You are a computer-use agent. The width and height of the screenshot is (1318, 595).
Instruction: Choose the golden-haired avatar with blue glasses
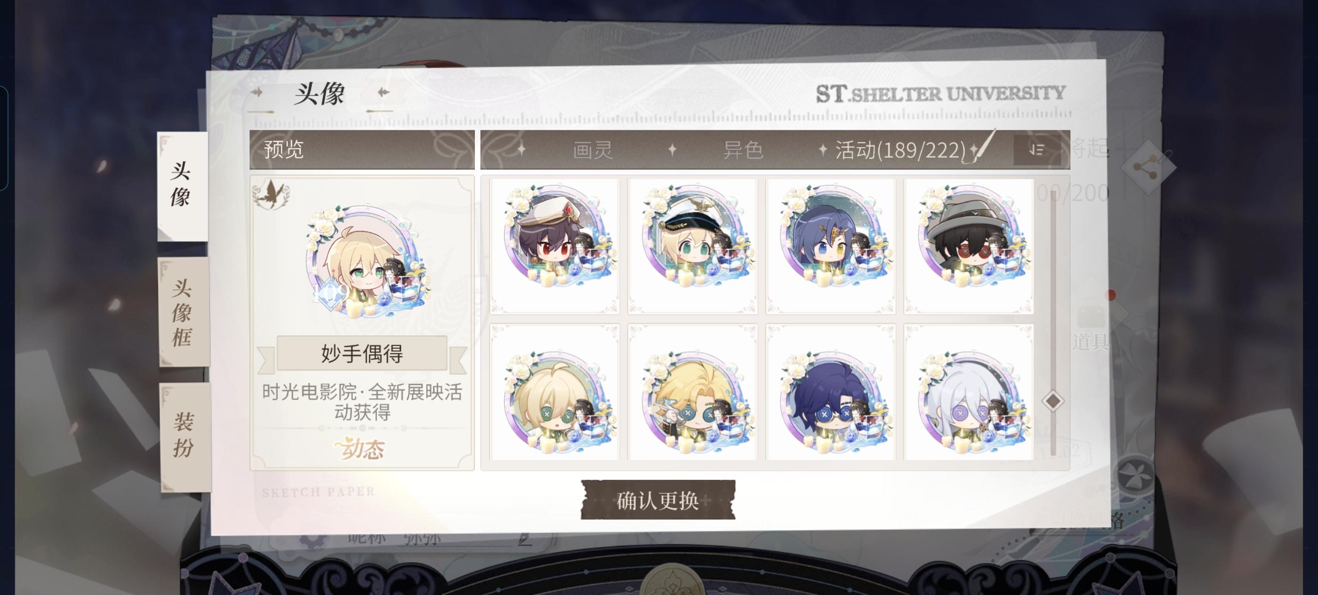[x=693, y=392]
